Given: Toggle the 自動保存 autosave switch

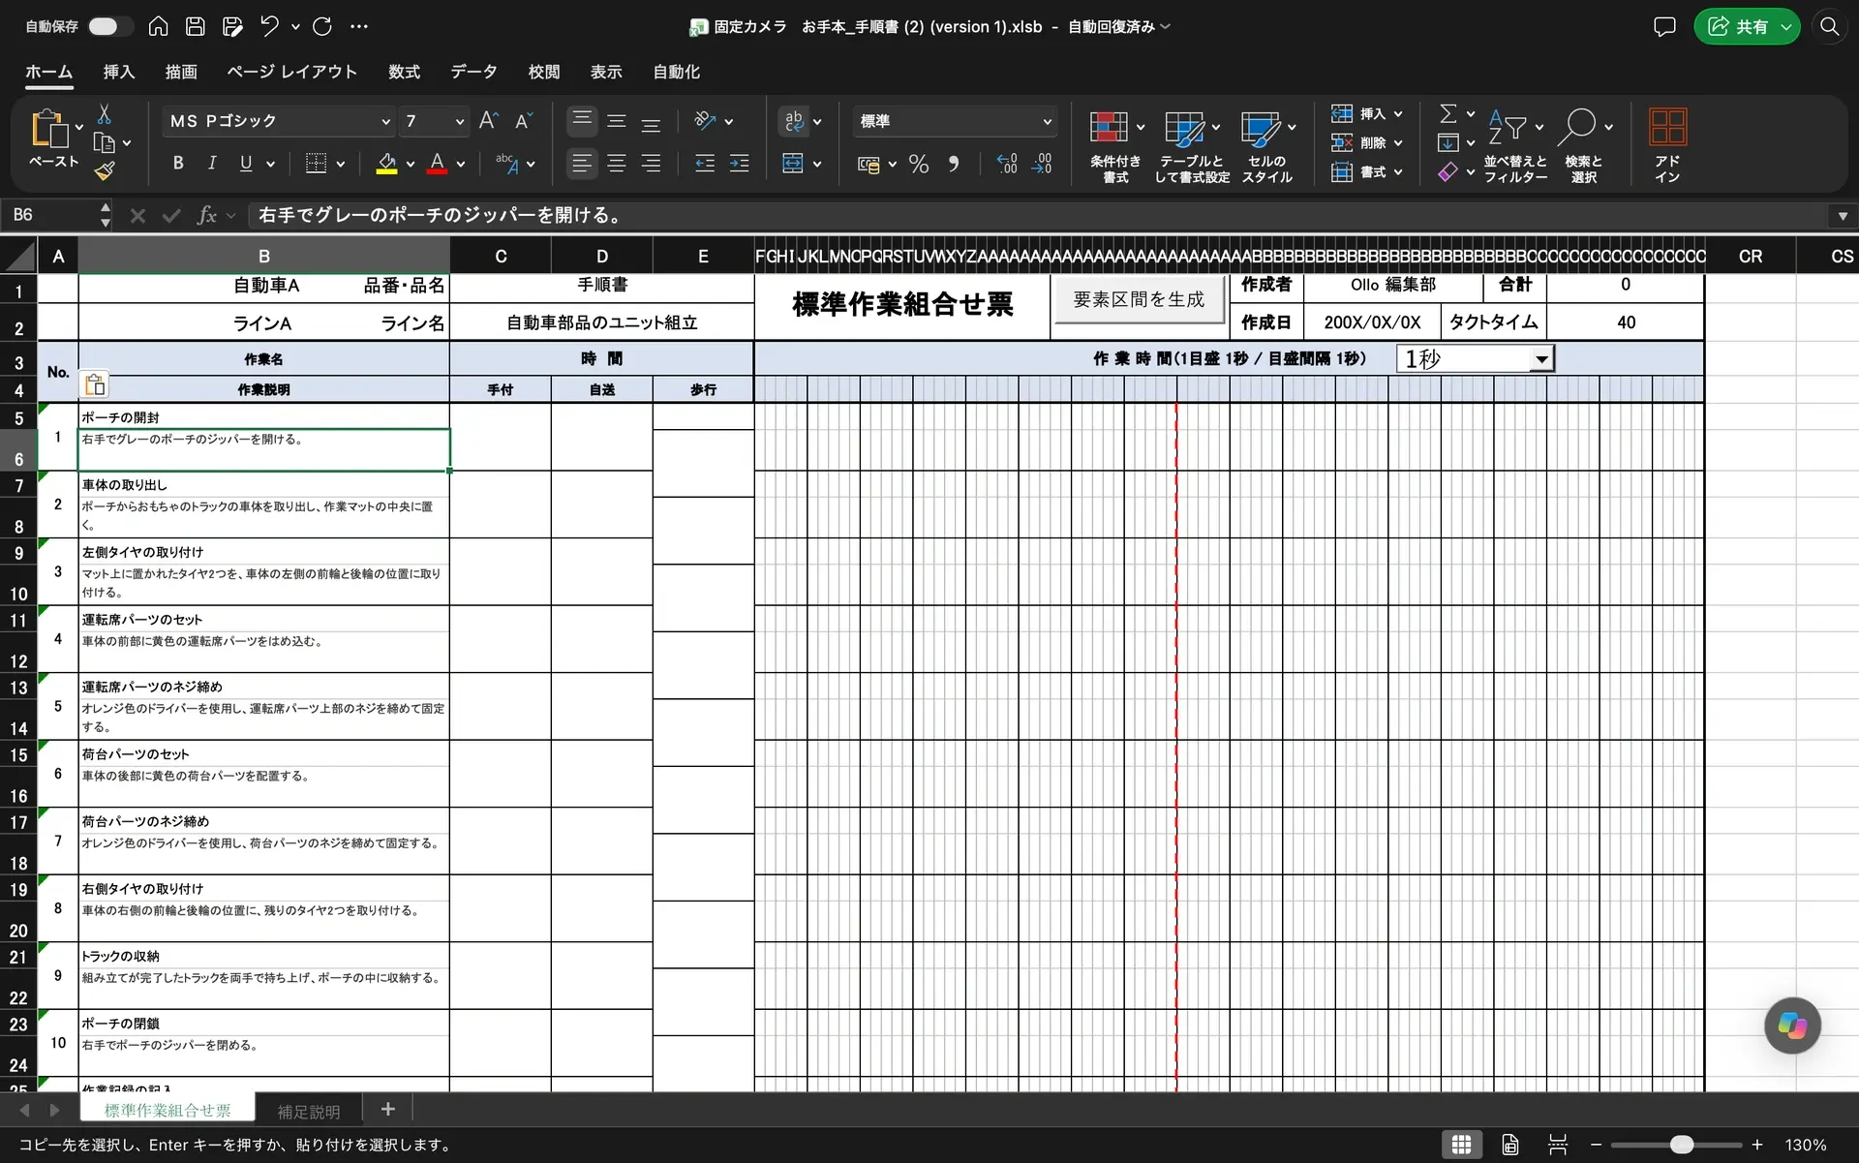Looking at the screenshot, I should 110,26.
